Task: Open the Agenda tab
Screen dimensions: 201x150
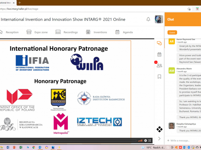Action: 124,32
